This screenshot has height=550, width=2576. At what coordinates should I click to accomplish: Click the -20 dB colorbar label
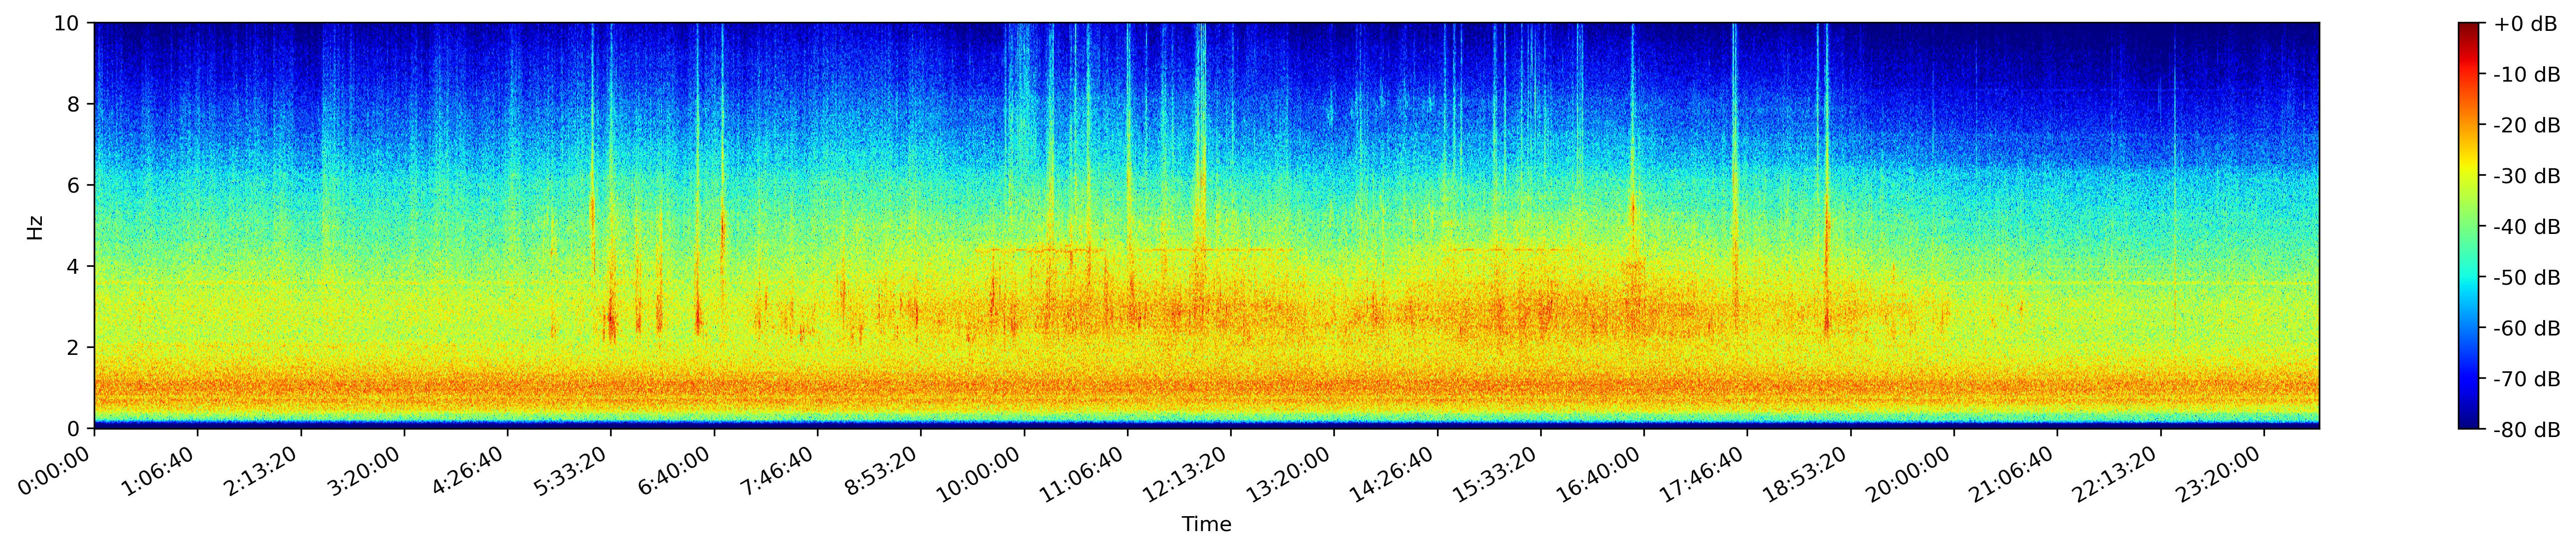(x=2527, y=126)
